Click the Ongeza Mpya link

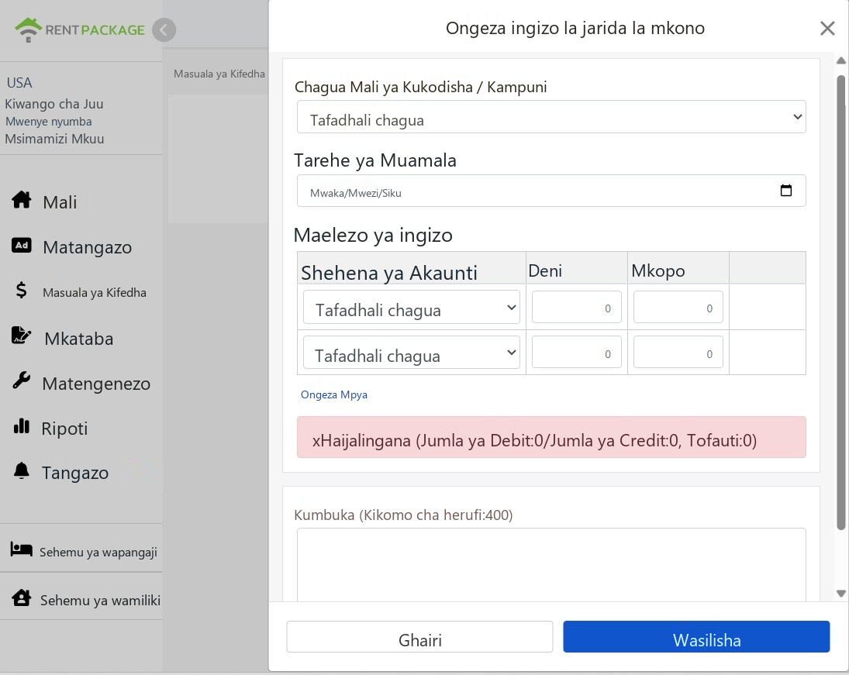334,394
